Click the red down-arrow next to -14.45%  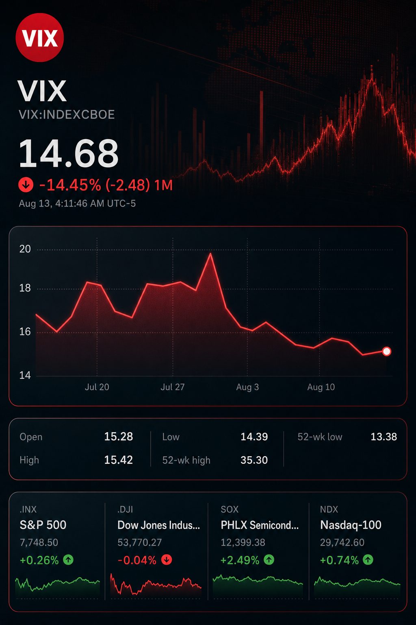(x=26, y=185)
